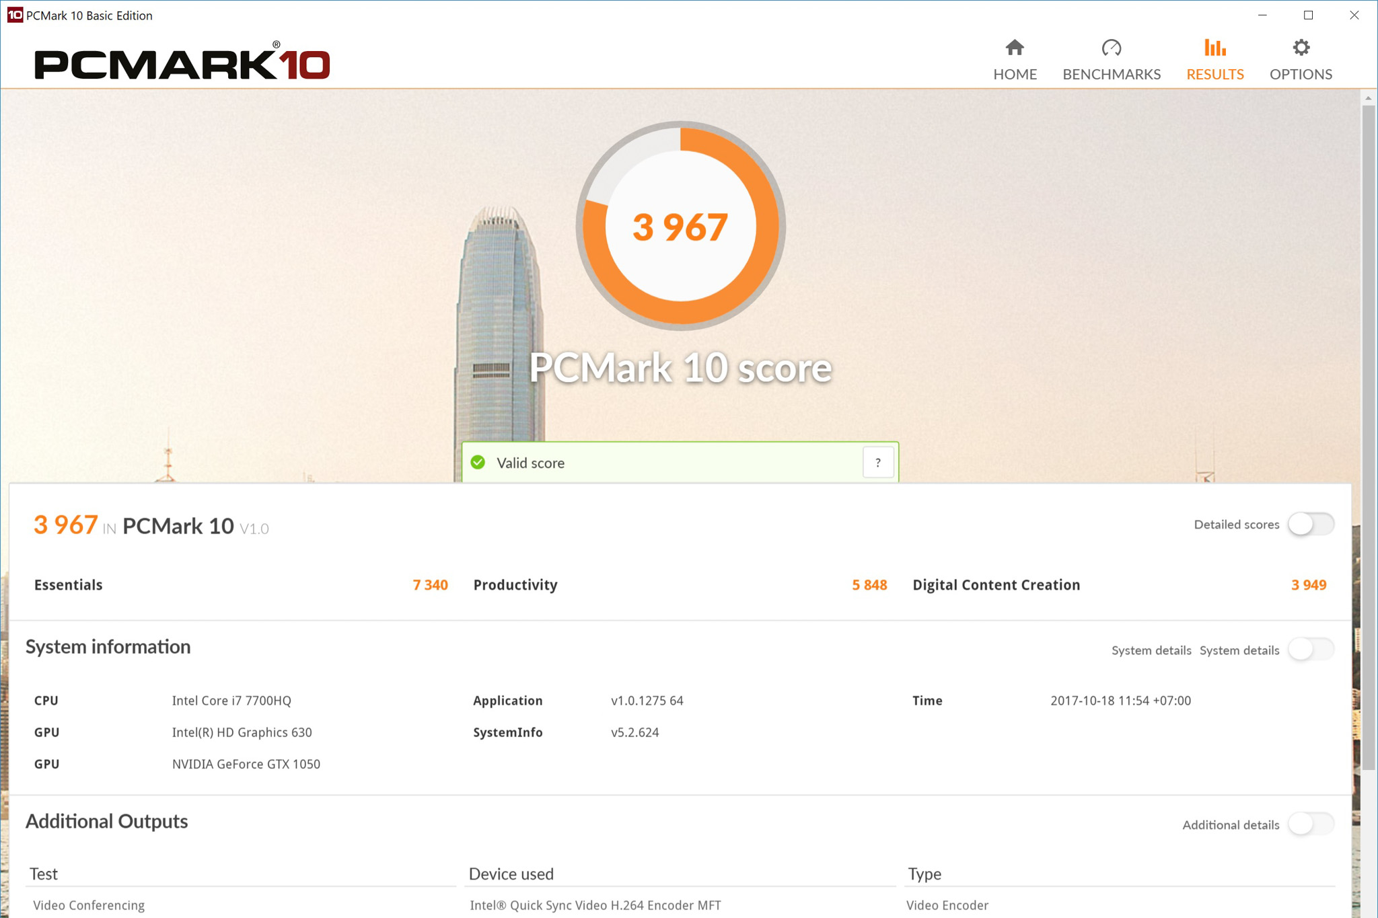Switch on the Additional details toggle
The width and height of the screenshot is (1378, 918).
pyautogui.click(x=1310, y=824)
